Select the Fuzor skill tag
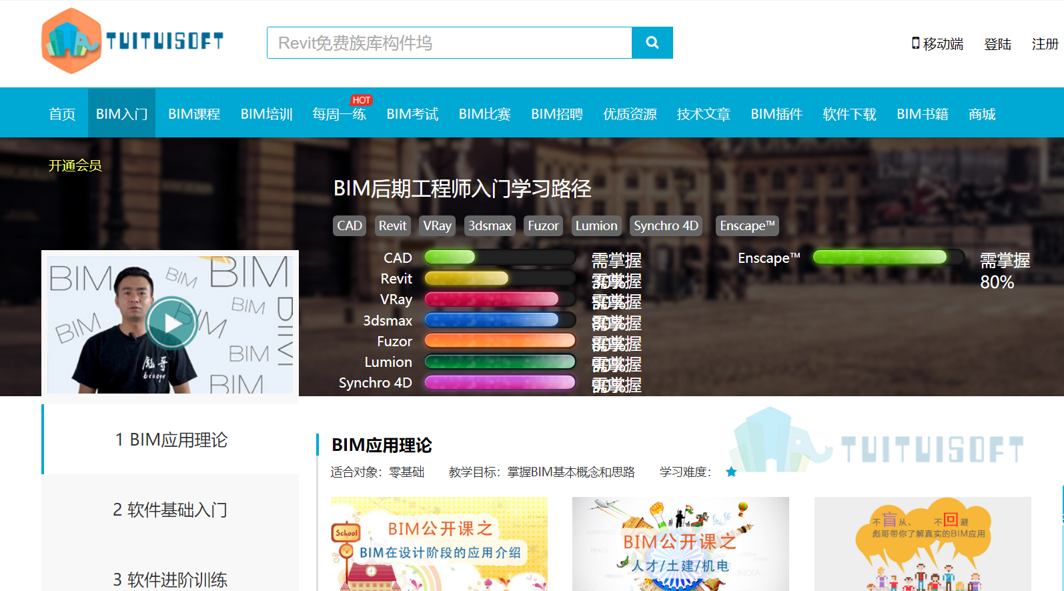Image resolution: width=1064 pixels, height=591 pixels. (x=543, y=225)
